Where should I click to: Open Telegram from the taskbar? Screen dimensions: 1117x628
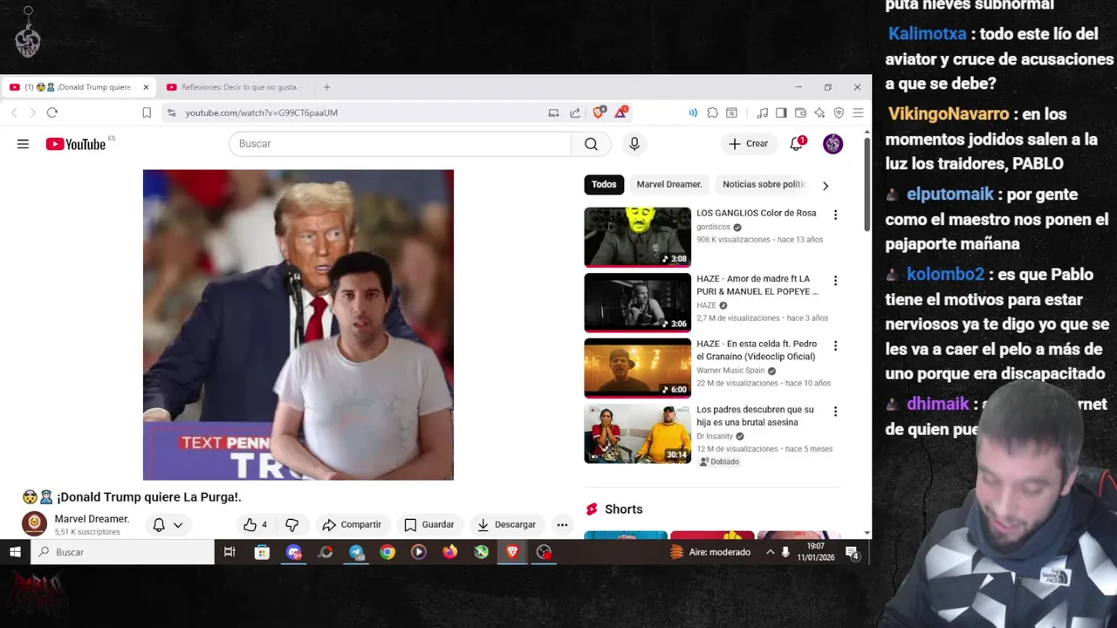click(x=356, y=552)
